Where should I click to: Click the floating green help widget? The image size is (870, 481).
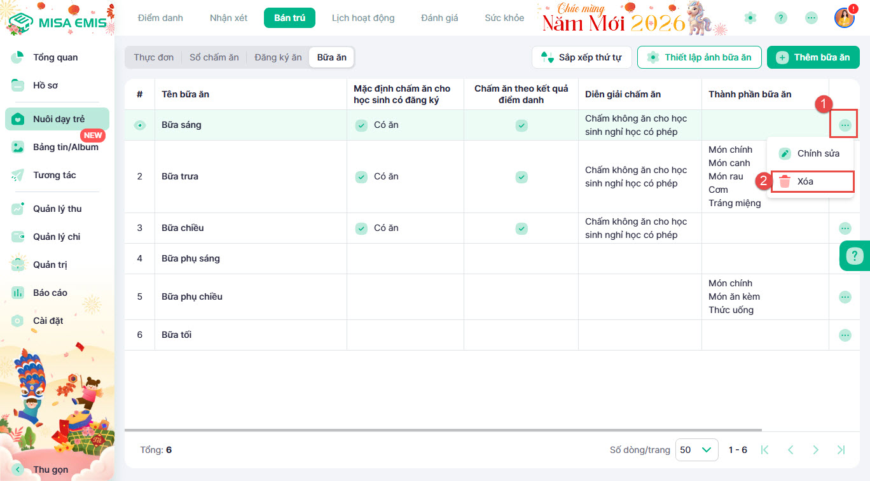tap(855, 256)
